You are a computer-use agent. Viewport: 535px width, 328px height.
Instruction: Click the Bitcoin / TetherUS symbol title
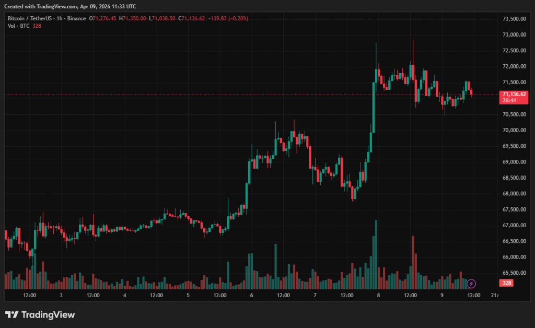pos(30,18)
